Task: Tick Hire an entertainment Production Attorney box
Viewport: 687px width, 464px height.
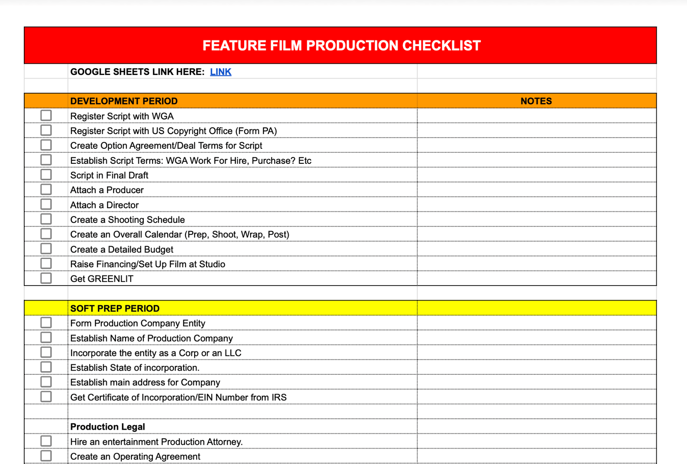Action: pos(46,441)
